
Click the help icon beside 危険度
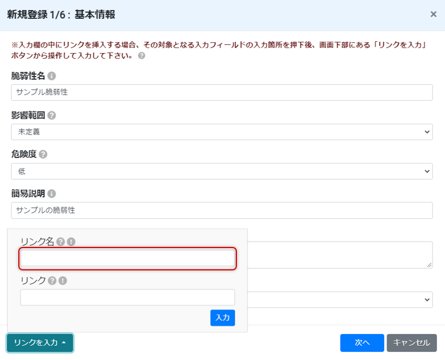click(x=43, y=154)
